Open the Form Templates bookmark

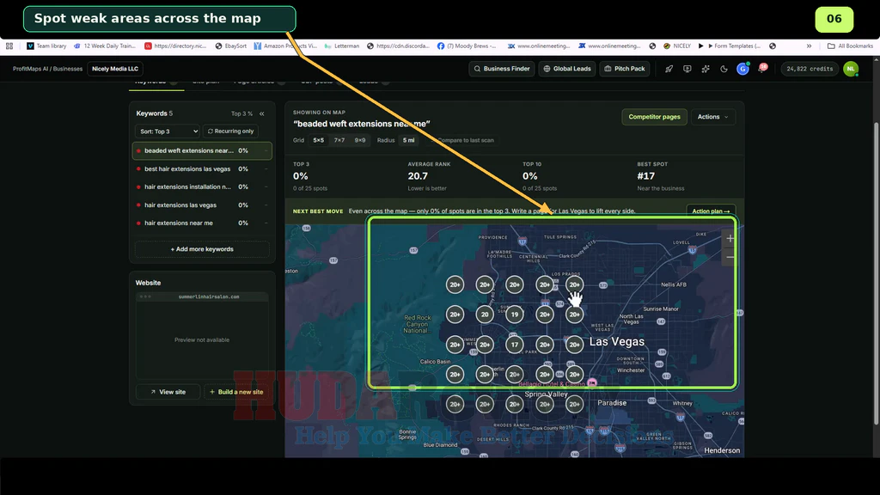pos(734,46)
